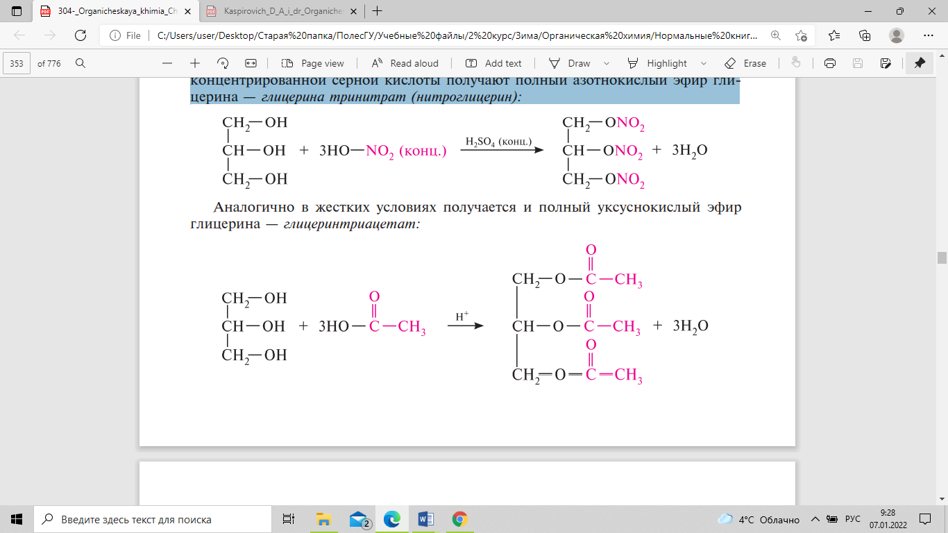
Task: Open the Windows Start menu
Action: point(17,519)
